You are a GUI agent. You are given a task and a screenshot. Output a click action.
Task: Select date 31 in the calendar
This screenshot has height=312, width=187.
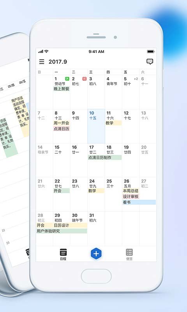pyautogui.click(x=96, y=229)
